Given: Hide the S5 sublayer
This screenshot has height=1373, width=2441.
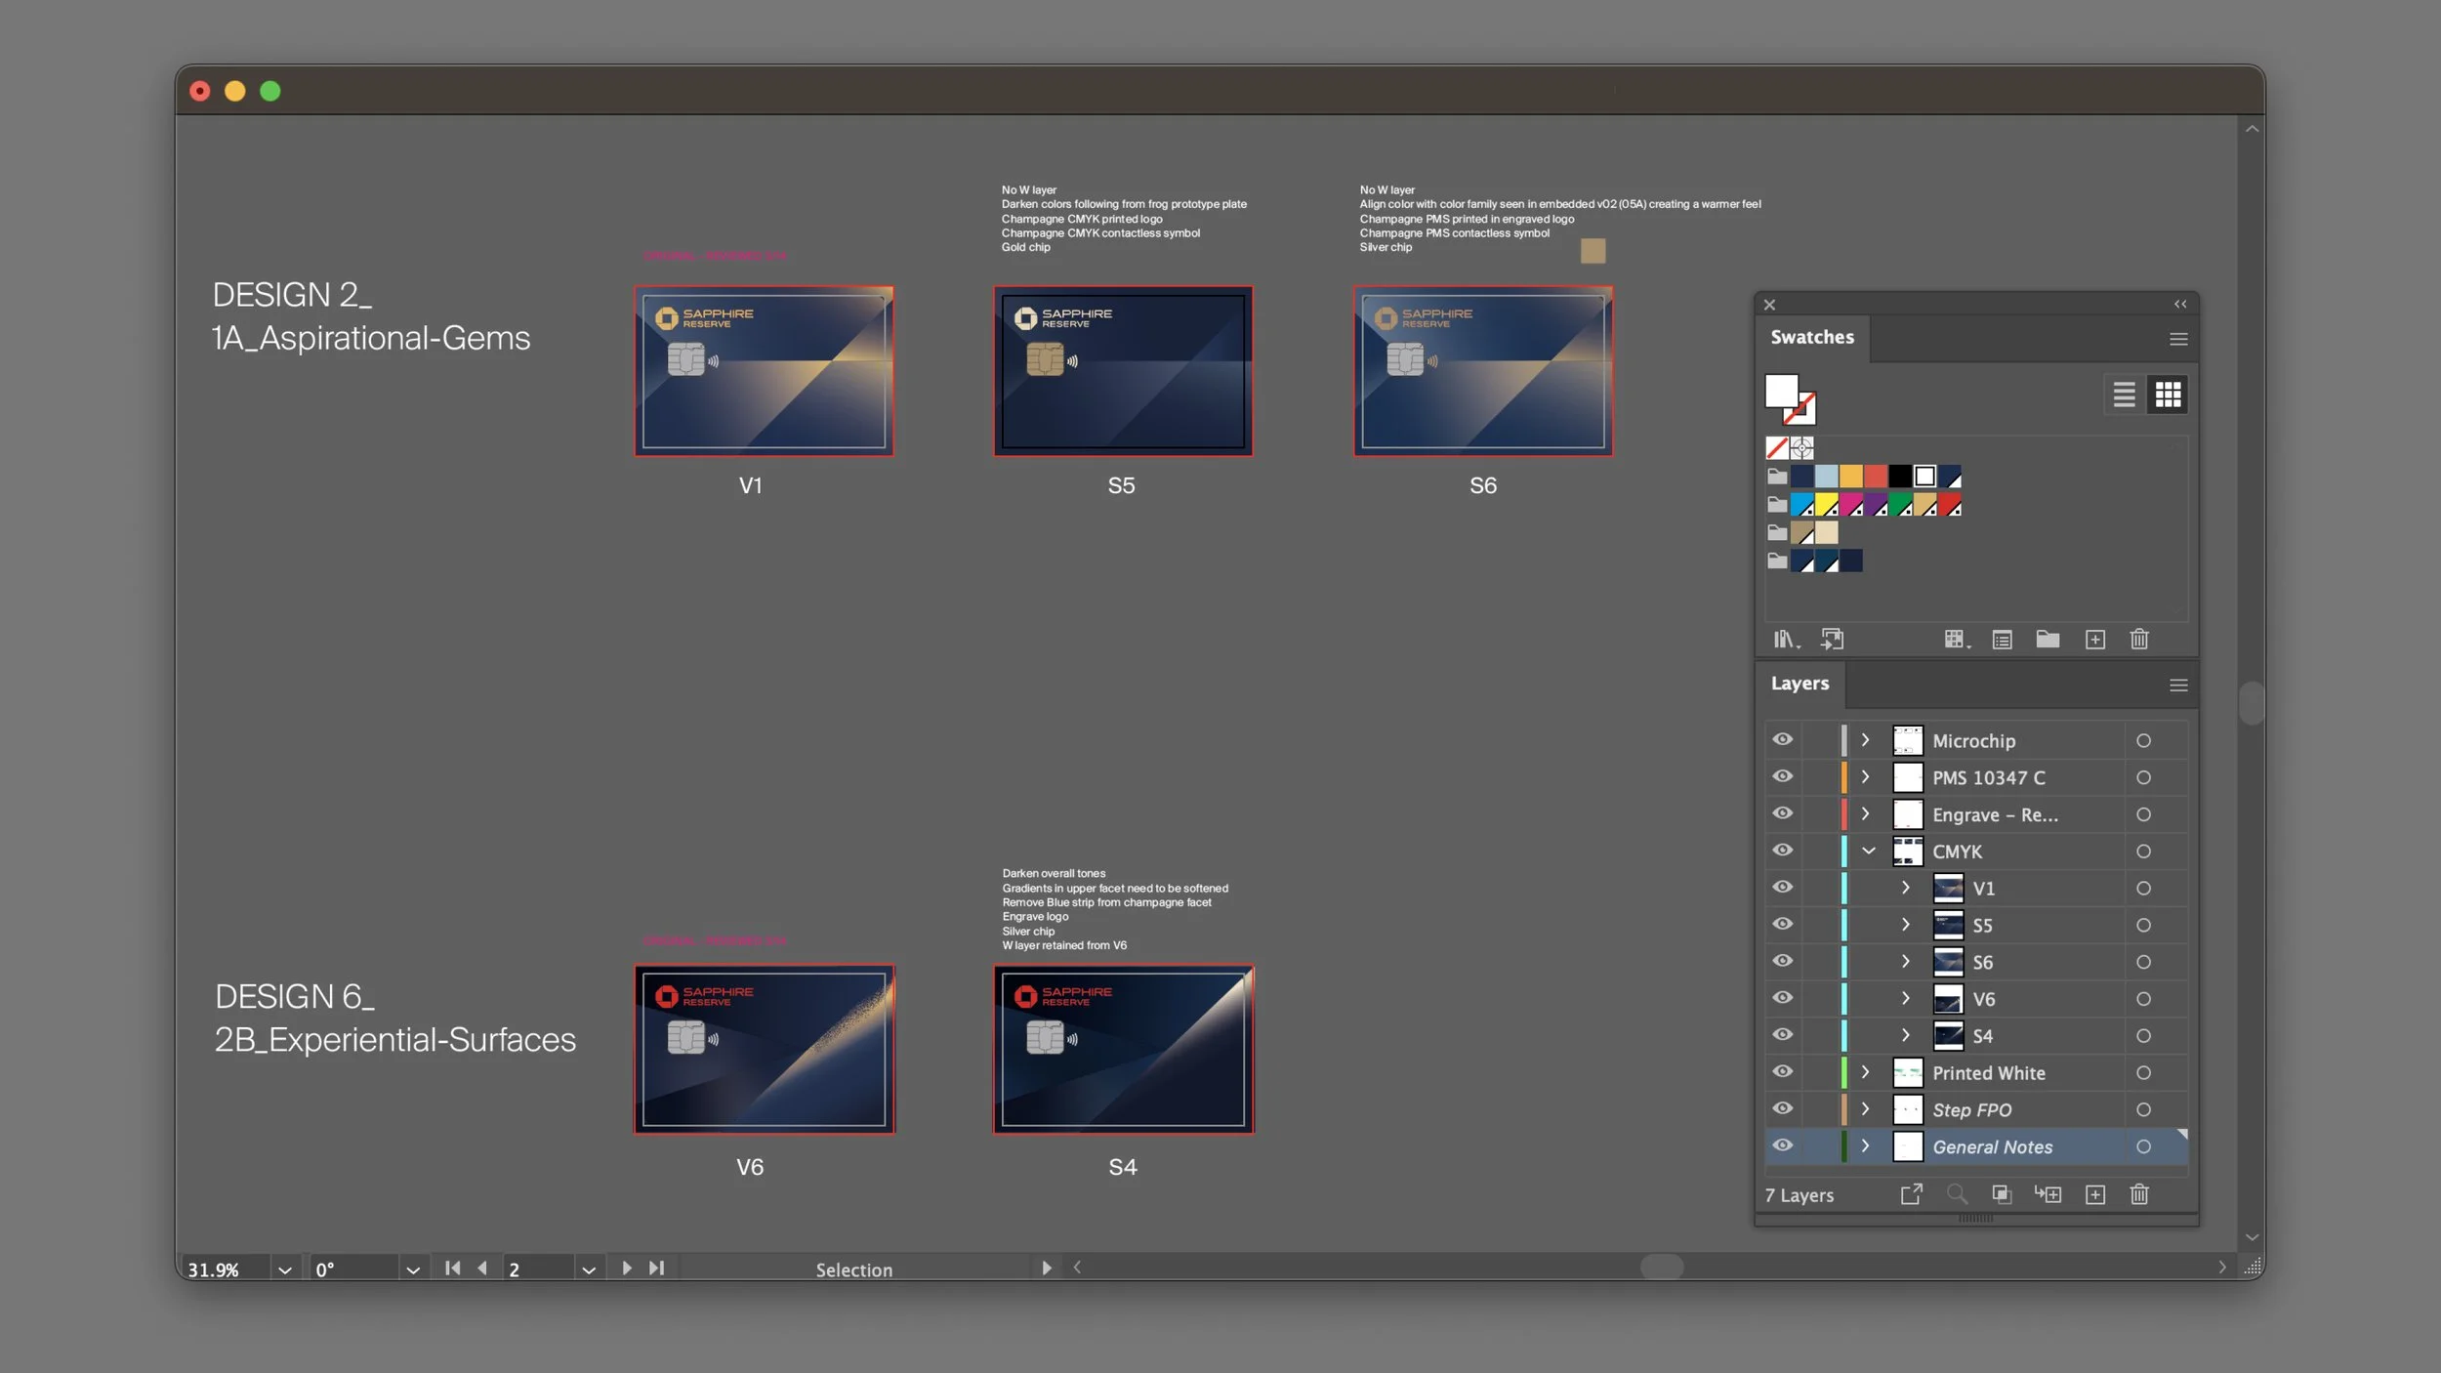Looking at the screenshot, I should click(1782, 924).
